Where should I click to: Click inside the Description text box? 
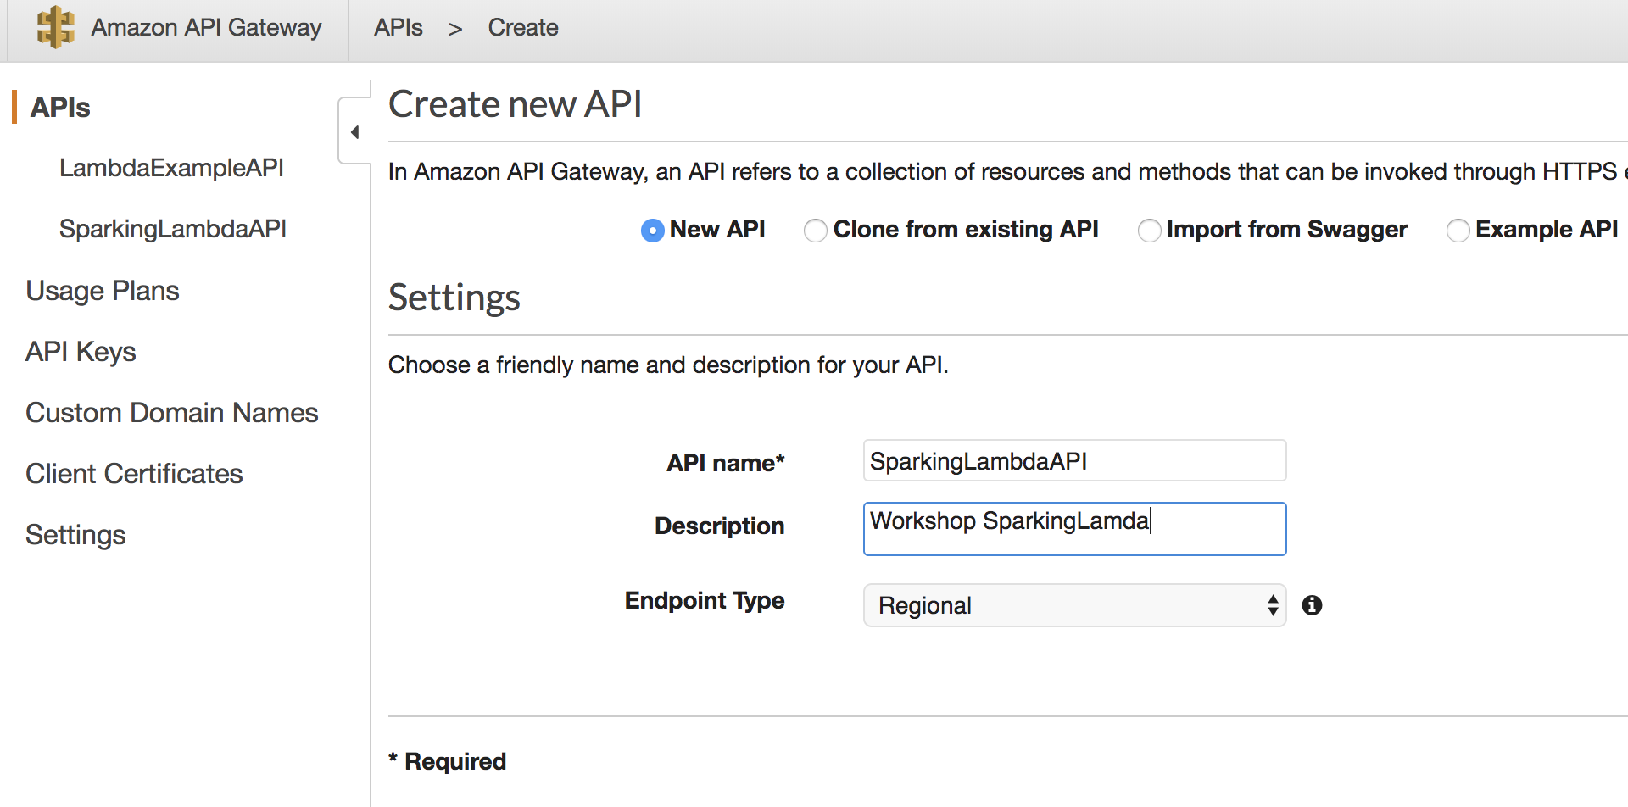coord(1074,529)
